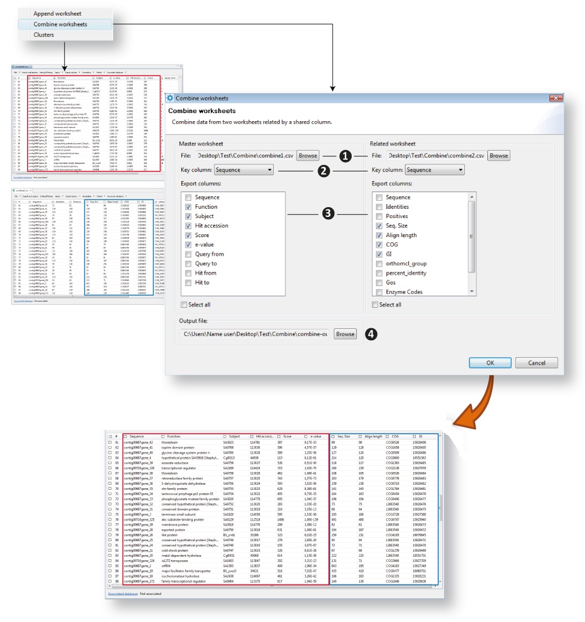This screenshot has width=585, height=622.
Task: Select the Combine worksheets menu entry
Action: (x=60, y=24)
